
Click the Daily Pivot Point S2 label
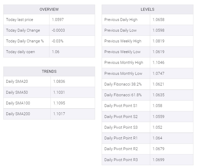[x=121, y=117]
